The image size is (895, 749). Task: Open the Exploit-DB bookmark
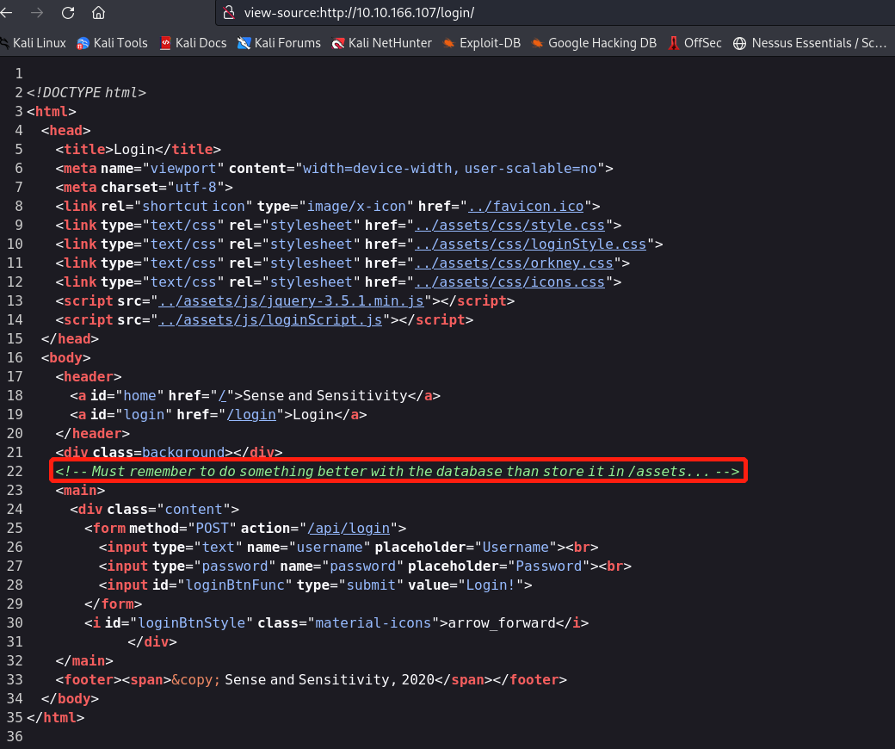[x=482, y=43]
